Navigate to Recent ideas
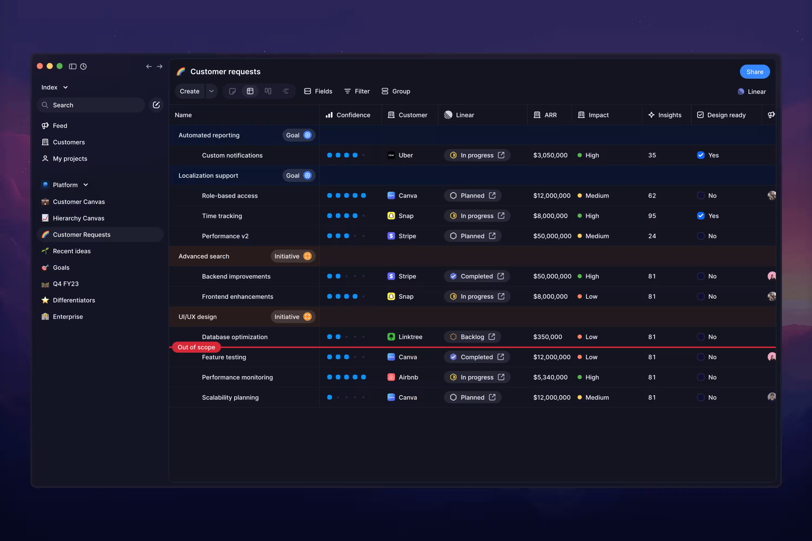This screenshot has height=541, width=812. pyautogui.click(x=71, y=251)
